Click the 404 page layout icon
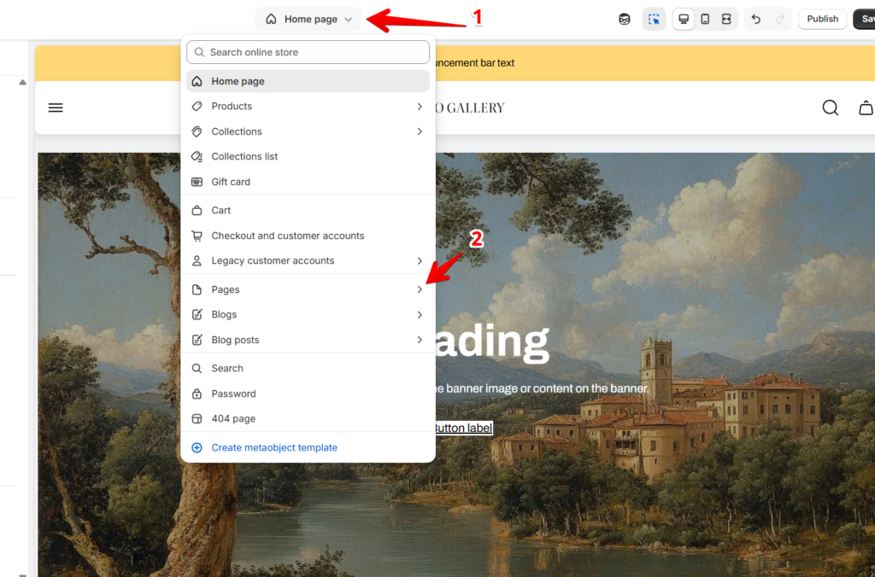The height and width of the screenshot is (577, 875). point(197,419)
